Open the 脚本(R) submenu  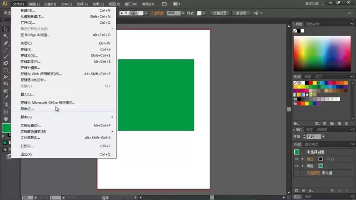(63, 117)
